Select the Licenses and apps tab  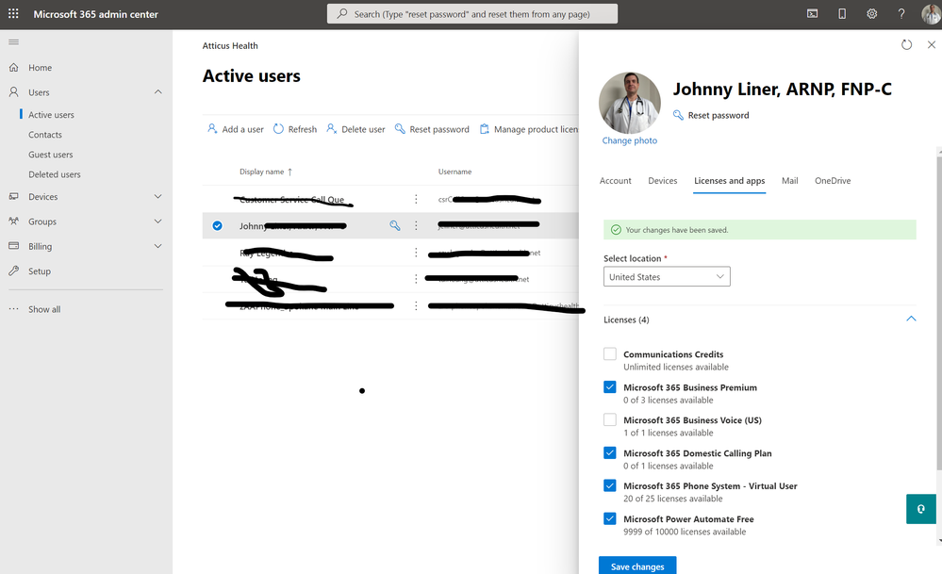tap(729, 181)
